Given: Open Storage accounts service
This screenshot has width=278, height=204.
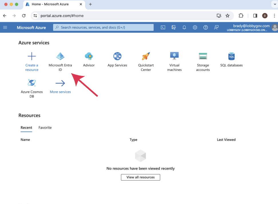Looking at the screenshot, I should pyautogui.click(x=203, y=62).
